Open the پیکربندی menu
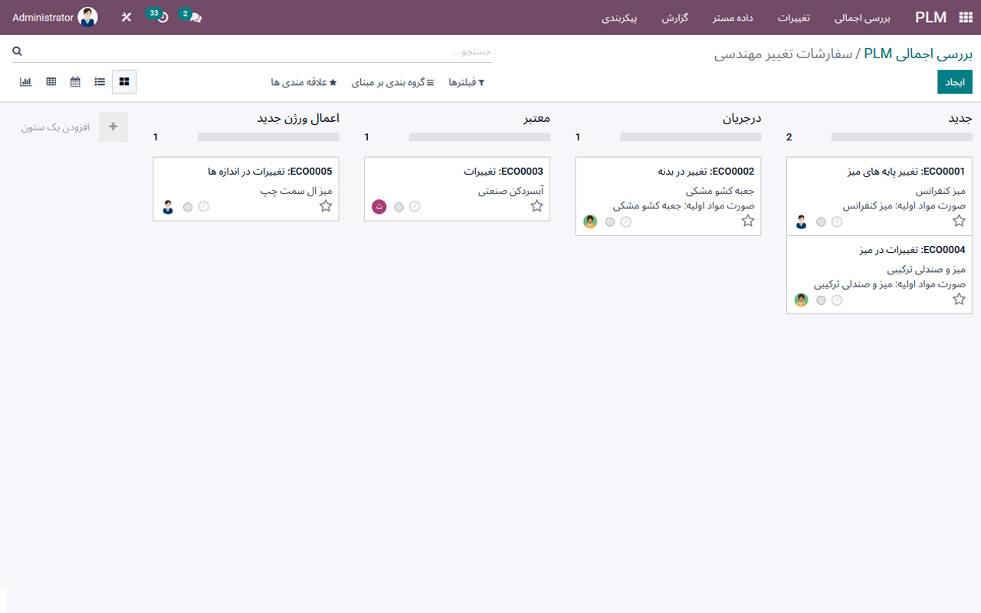This screenshot has width=981, height=613. [x=620, y=18]
